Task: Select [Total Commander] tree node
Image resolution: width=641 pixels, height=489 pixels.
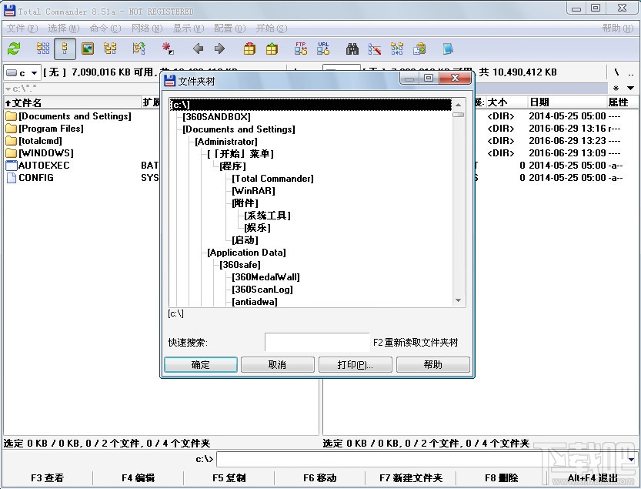Action: pyautogui.click(x=272, y=179)
